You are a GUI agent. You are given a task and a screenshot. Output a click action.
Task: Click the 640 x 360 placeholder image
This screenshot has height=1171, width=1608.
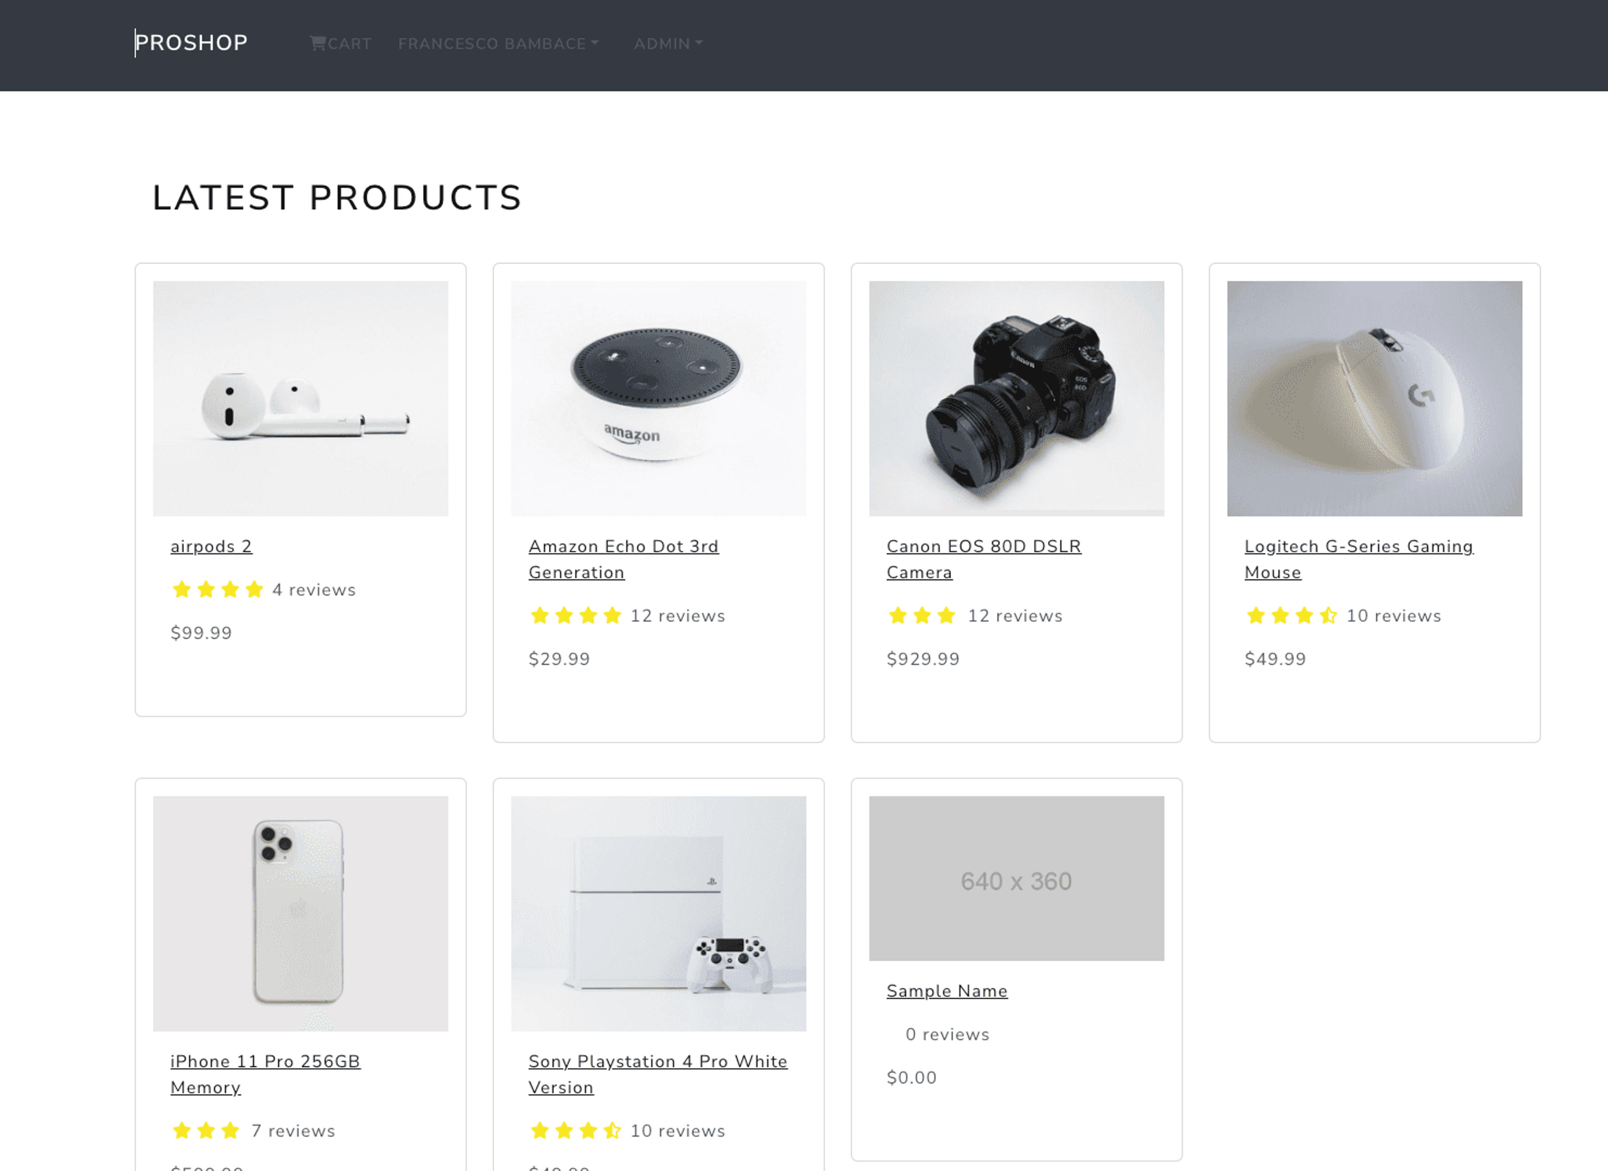[x=1016, y=878]
